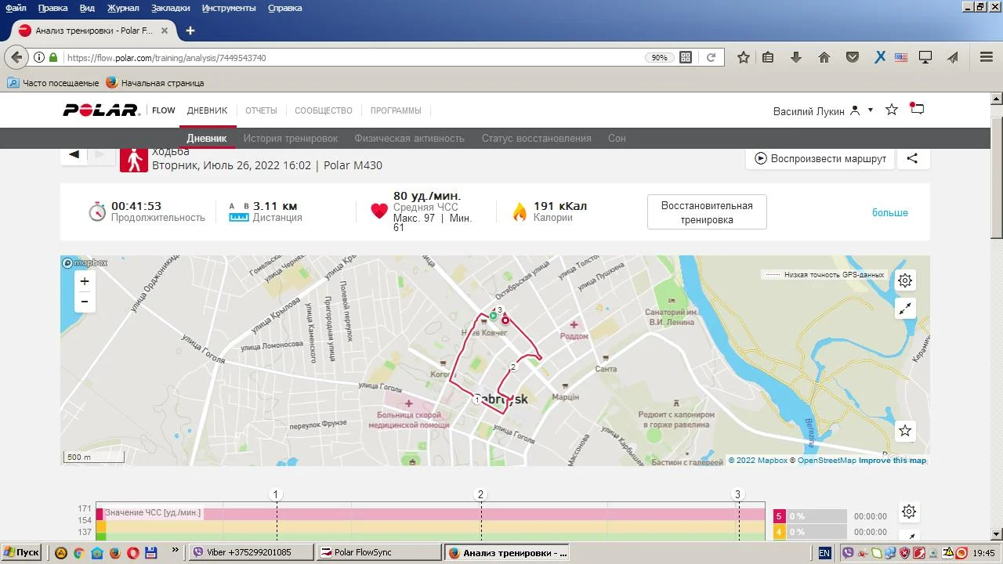Click the share route icon

tap(912, 158)
